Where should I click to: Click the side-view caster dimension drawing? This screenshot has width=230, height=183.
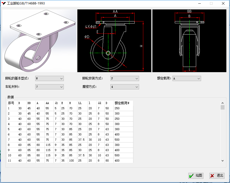point(114,41)
